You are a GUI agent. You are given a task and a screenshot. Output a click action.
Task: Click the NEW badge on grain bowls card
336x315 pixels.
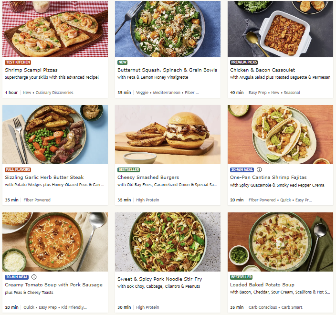(123, 62)
